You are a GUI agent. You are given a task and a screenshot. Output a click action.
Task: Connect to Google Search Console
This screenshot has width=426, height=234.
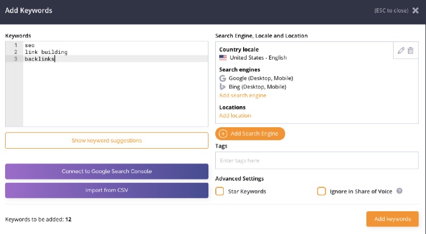tap(107, 171)
